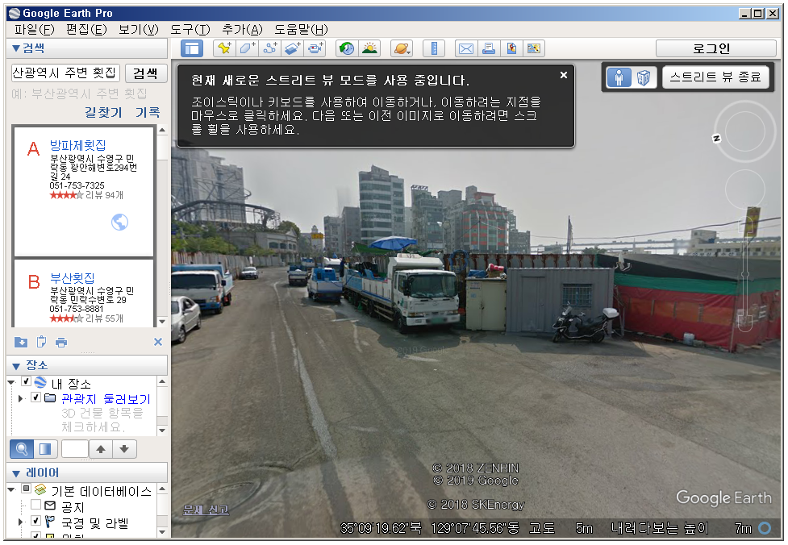
Task: Click the move joystick control
Action: coord(744,189)
